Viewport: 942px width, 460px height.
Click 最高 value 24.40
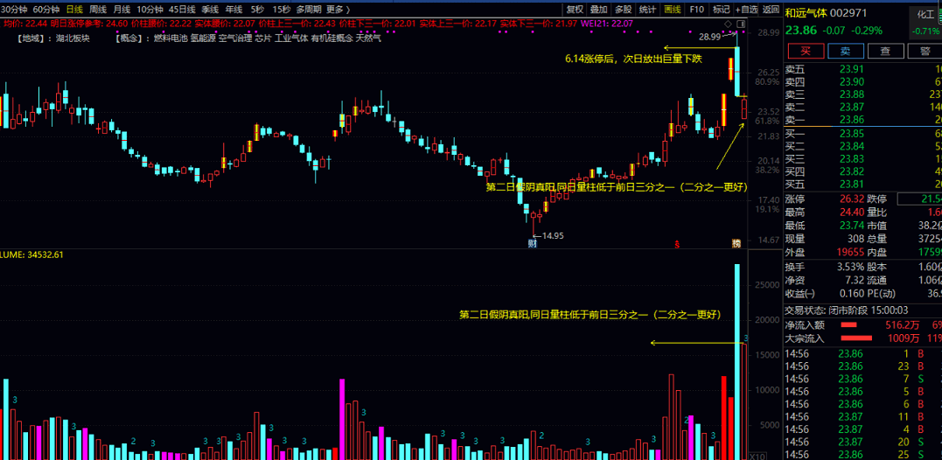[851, 212]
